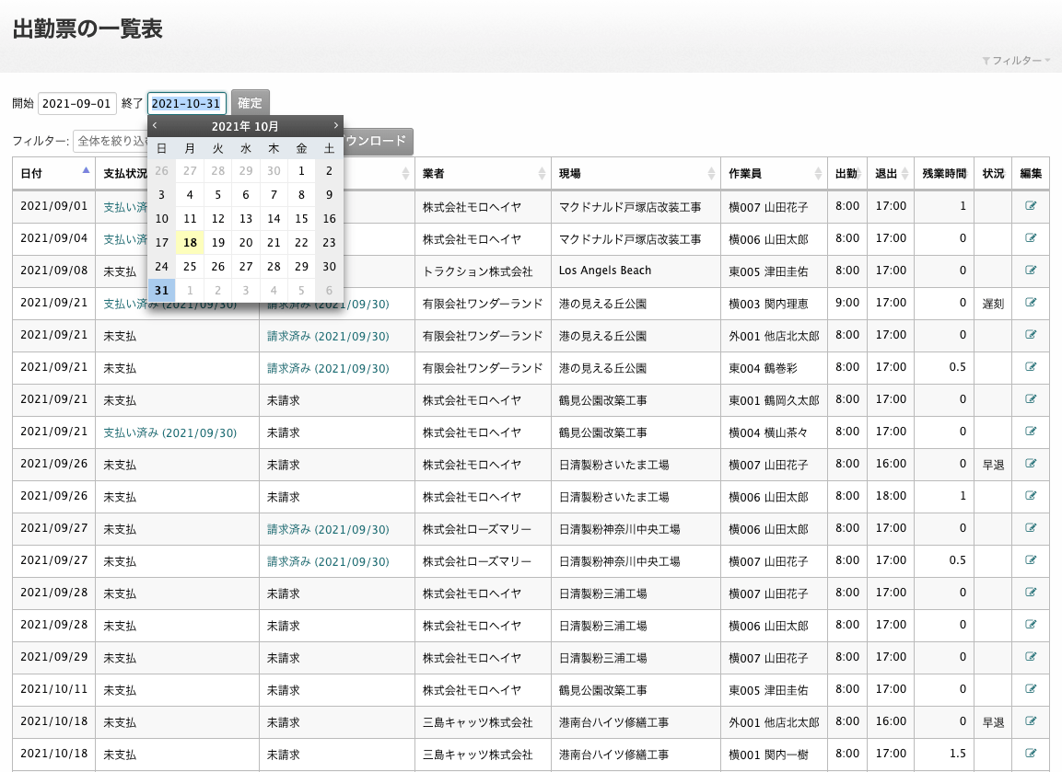Click the 確定 button

point(250,103)
